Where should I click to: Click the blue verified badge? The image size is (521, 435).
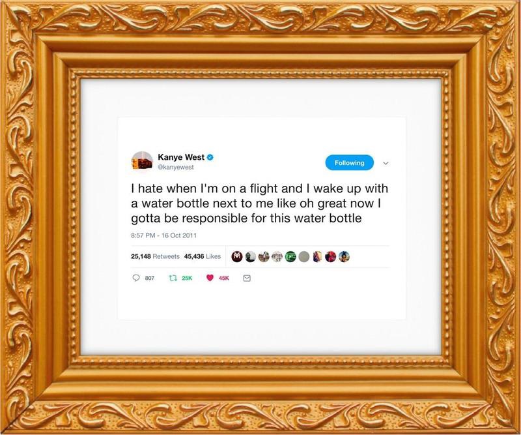point(210,157)
